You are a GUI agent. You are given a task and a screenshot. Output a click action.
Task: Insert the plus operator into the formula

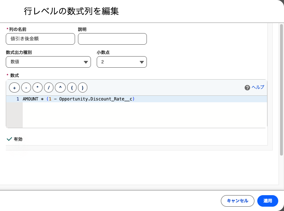pos(14,88)
